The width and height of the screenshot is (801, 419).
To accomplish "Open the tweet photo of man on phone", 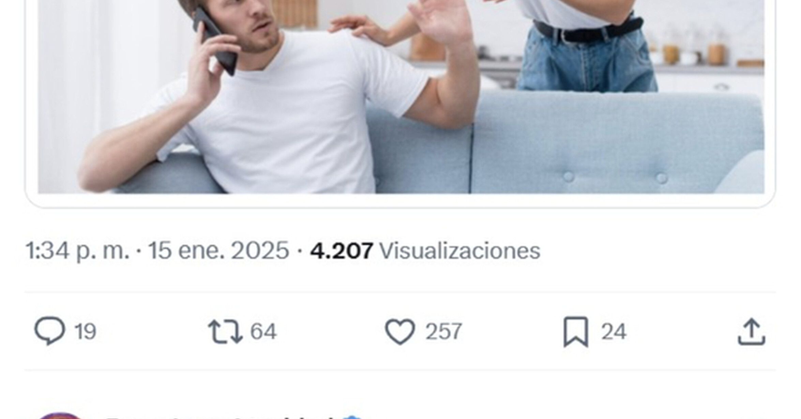I will pos(401,97).
